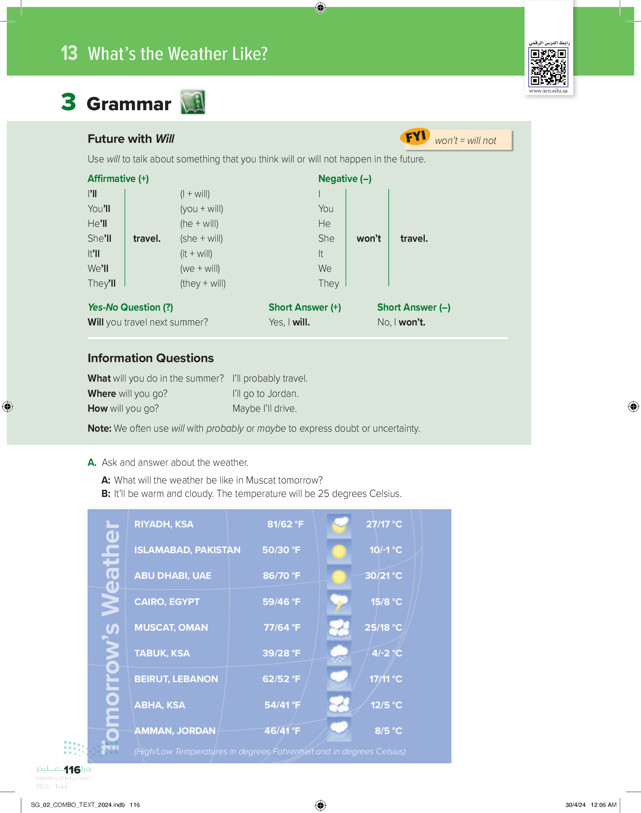
Task: Select the Beirut rain weather icon
Action: 339,679
